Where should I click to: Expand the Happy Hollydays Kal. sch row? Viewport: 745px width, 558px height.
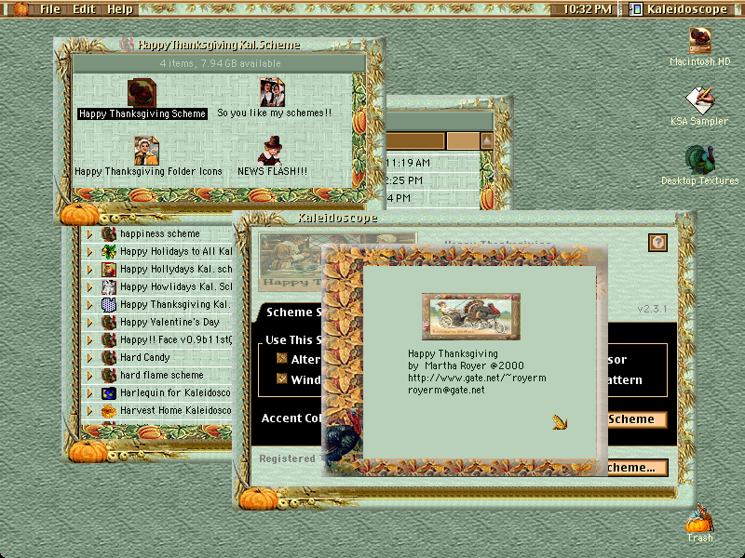(x=89, y=270)
